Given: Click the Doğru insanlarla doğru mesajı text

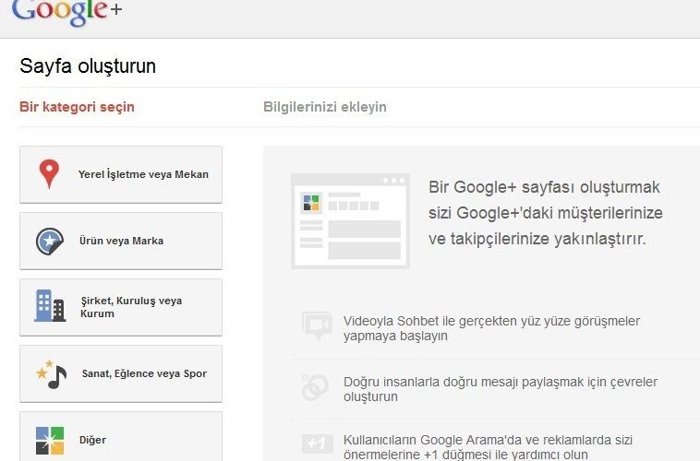Looking at the screenshot, I should (500, 389).
